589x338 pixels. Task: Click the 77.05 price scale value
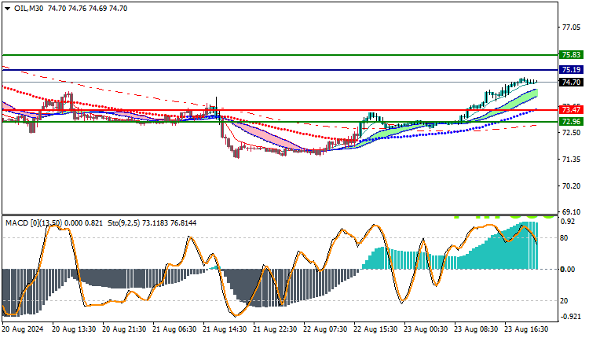pyautogui.click(x=571, y=28)
